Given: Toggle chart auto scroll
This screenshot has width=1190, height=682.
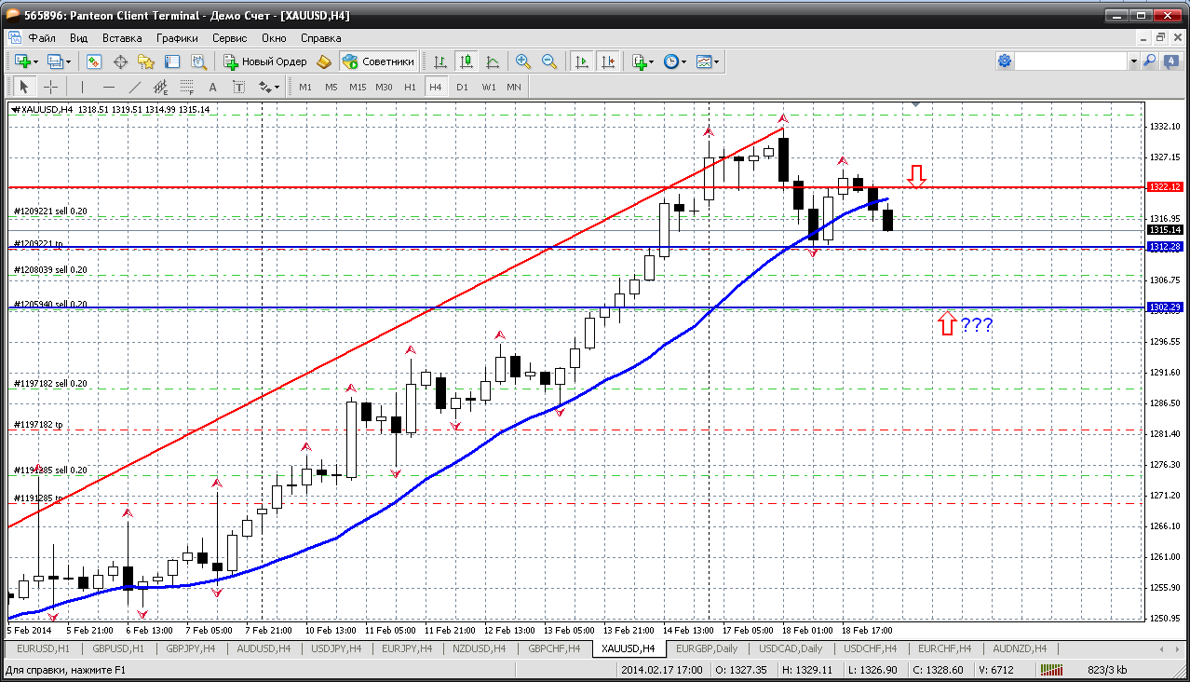Looking at the screenshot, I should pos(582,61).
